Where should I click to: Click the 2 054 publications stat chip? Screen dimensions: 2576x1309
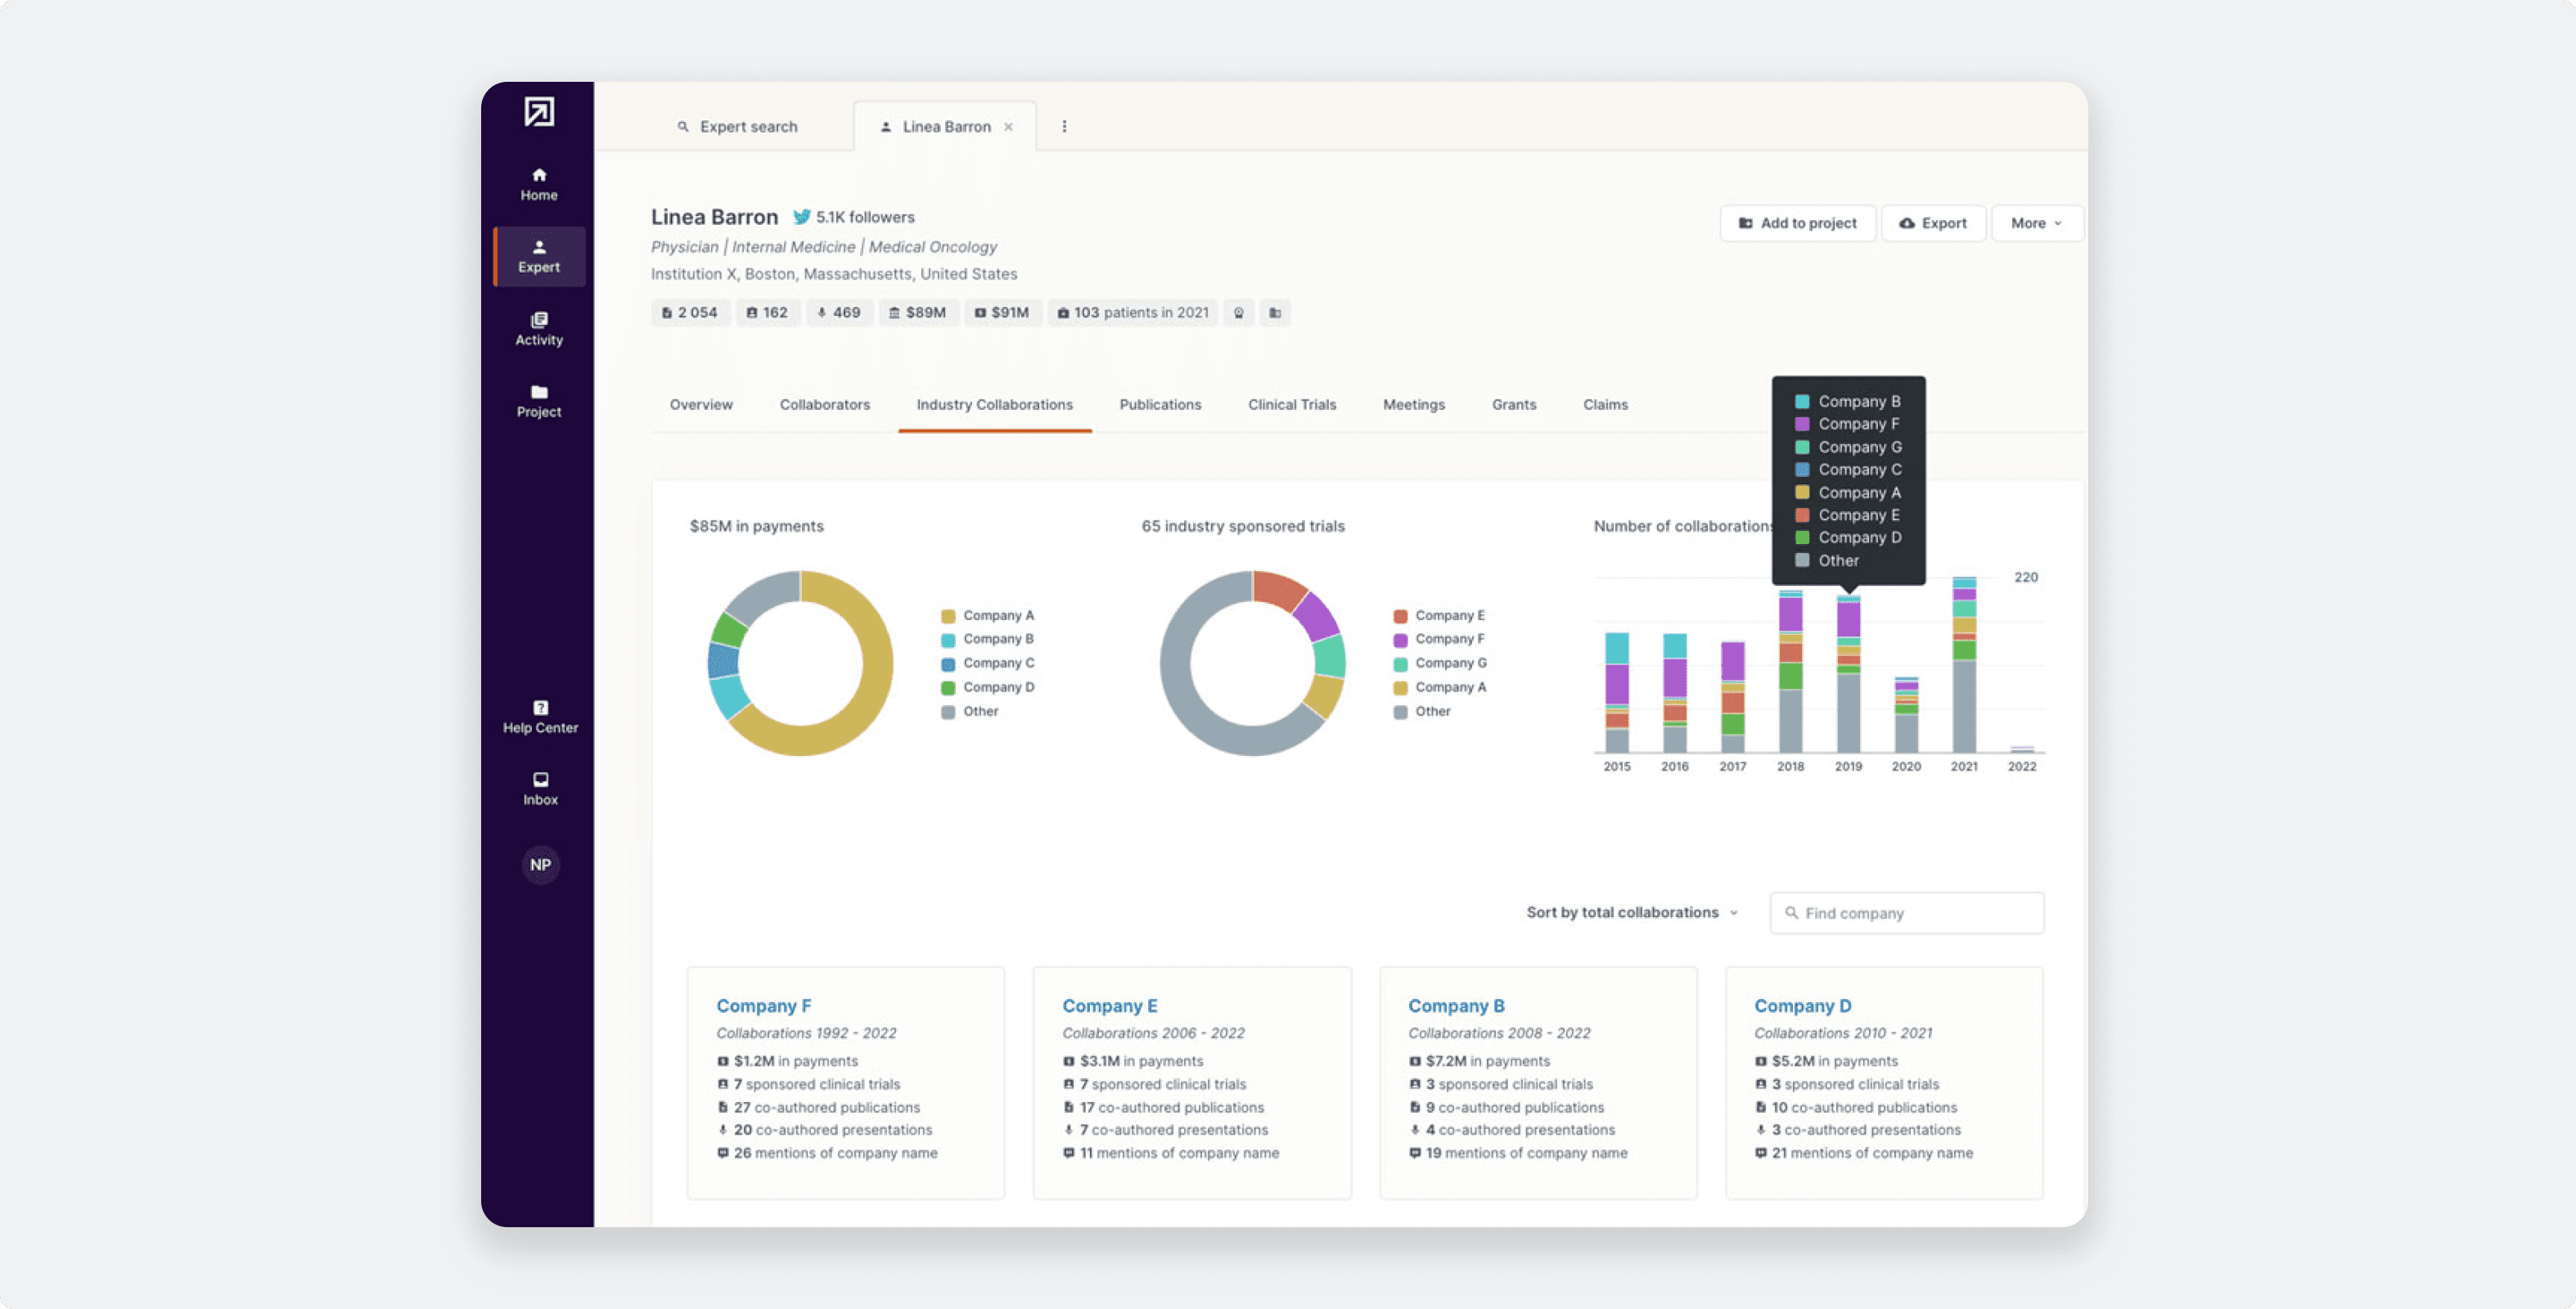click(690, 313)
